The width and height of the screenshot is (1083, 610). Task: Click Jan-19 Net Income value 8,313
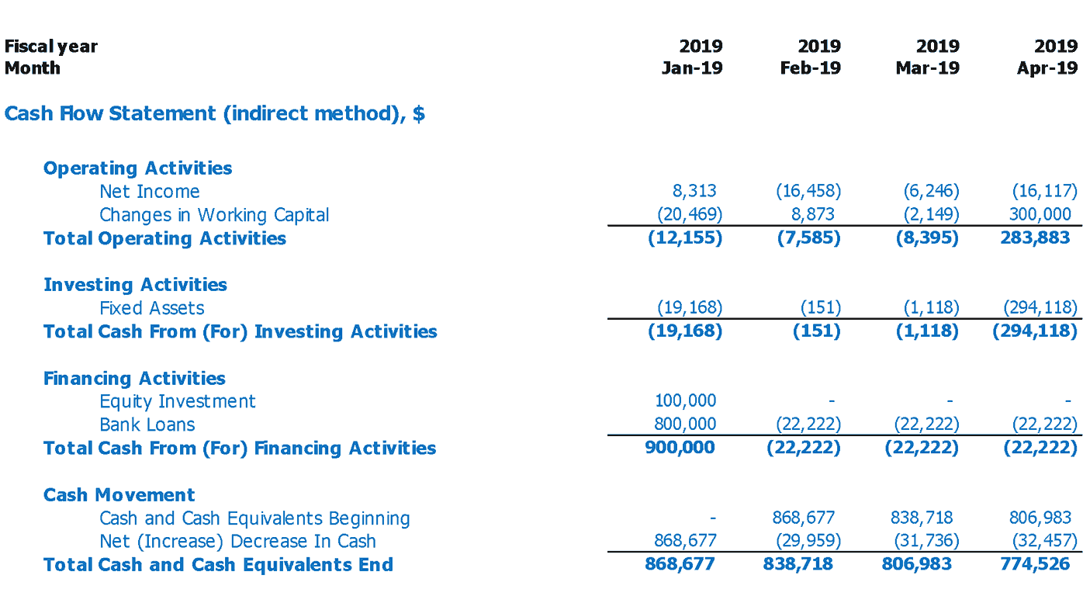click(x=694, y=191)
